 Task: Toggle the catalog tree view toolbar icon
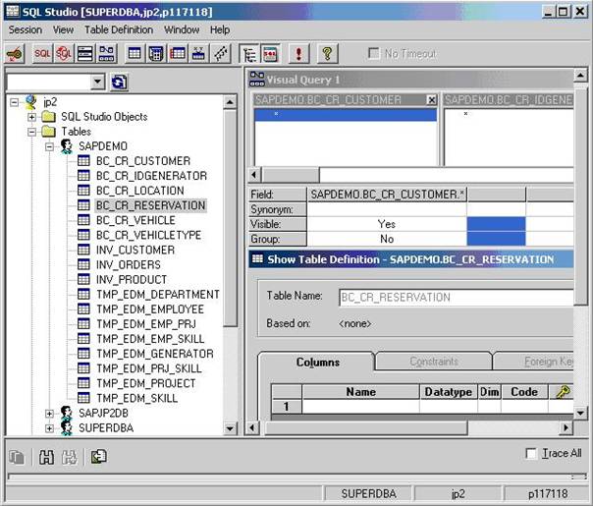pyautogui.click(x=248, y=53)
